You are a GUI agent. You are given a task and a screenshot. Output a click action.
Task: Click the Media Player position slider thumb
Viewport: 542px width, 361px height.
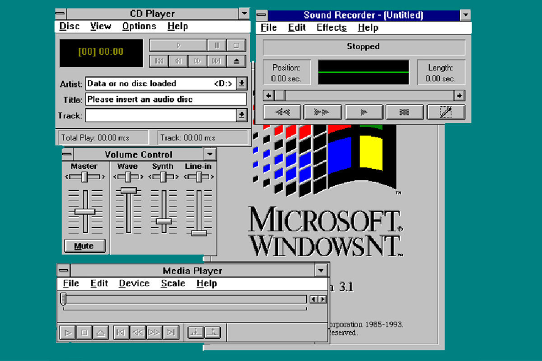[63, 299]
